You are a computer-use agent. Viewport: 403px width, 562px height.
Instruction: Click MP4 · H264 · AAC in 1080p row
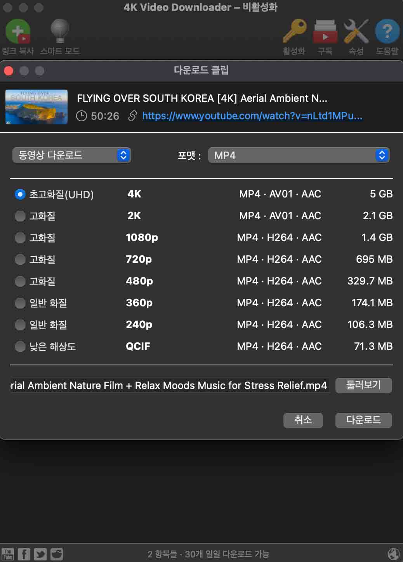click(279, 237)
